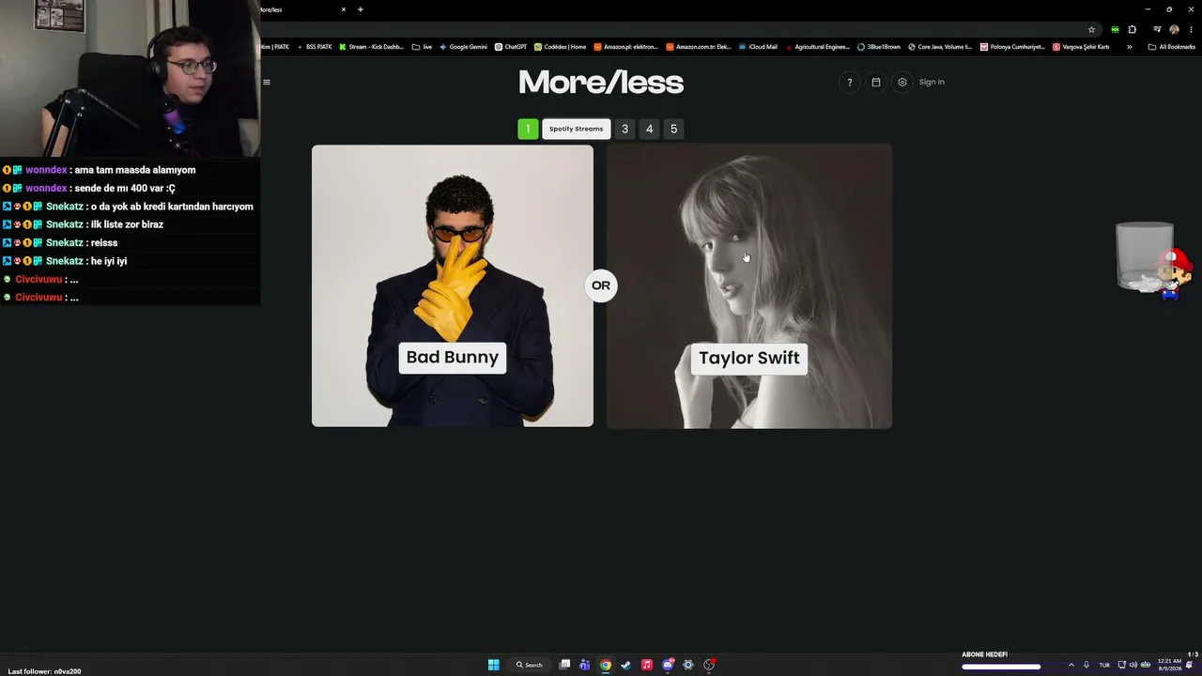Open the Google Gemini bookmark
The width and height of the screenshot is (1202, 676).
tap(464, 47)
